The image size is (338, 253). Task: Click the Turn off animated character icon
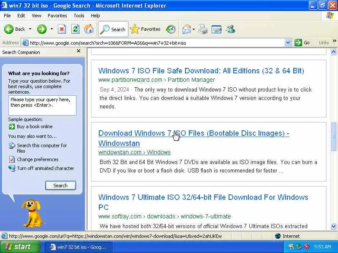[12, 168]
